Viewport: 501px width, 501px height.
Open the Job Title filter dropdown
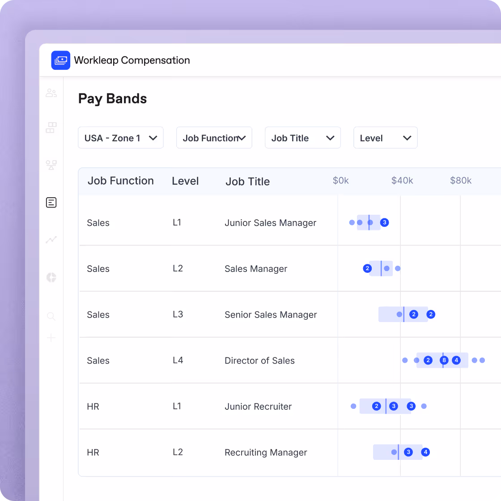pyautogui.click(x=302, y=138)
